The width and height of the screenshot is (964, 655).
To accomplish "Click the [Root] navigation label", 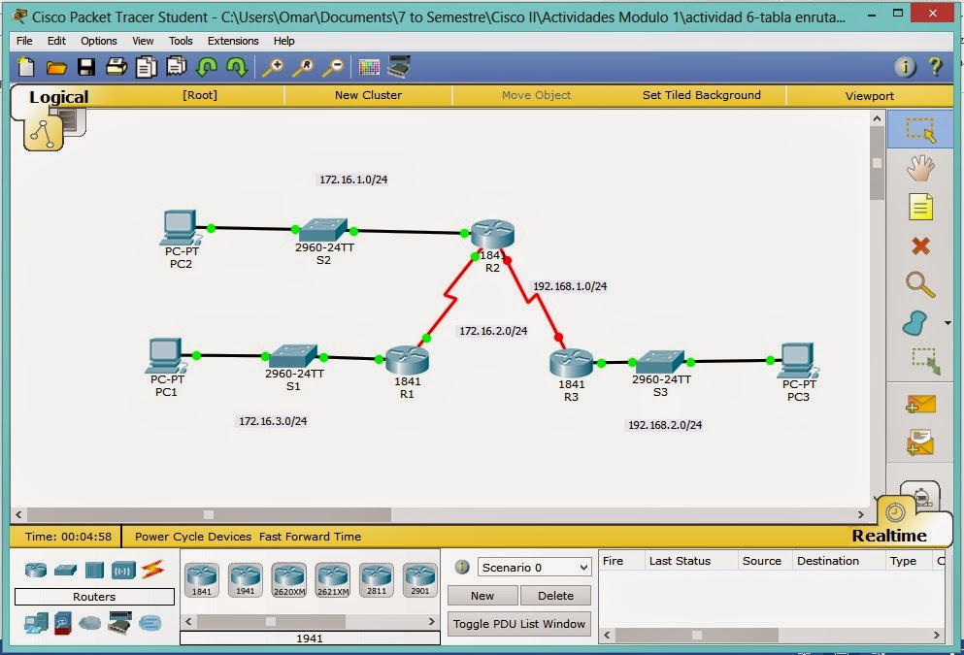I will pyautogui.click(x=200, y=95).
